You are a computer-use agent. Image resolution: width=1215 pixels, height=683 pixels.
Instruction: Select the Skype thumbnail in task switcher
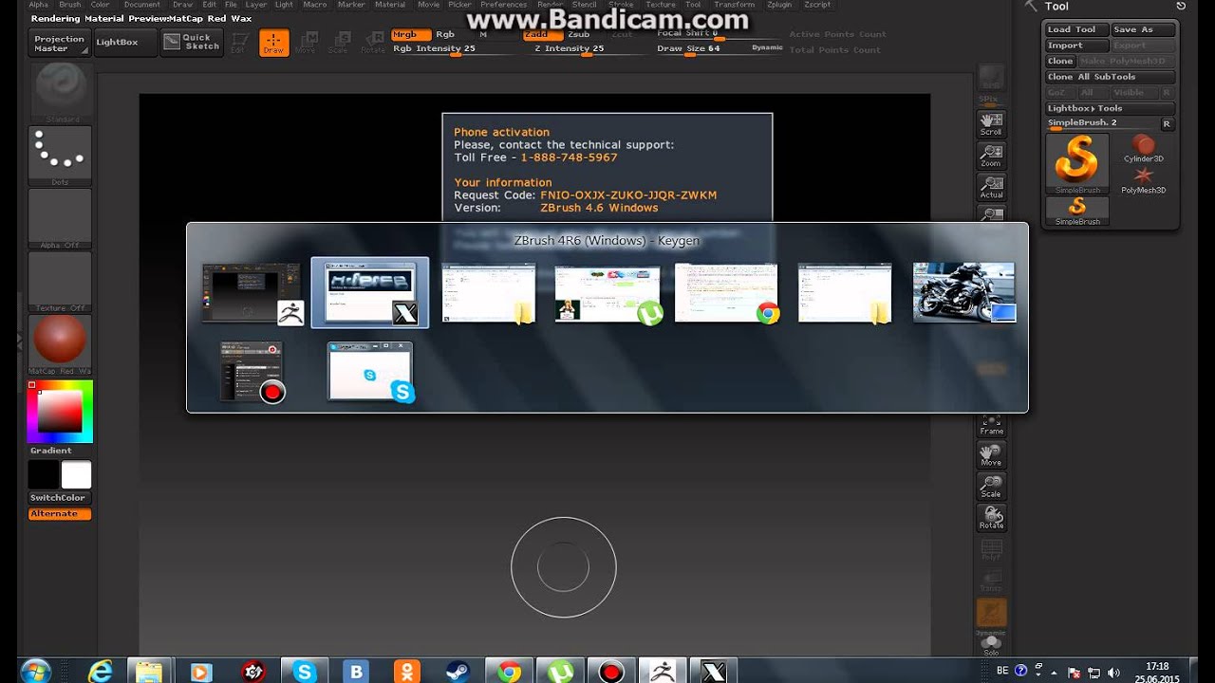coord(370,372)
